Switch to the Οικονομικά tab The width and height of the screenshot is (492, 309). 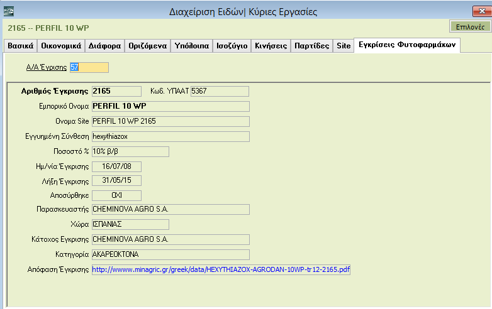point(61,46)
